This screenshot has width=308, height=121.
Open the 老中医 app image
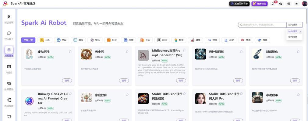click(86, 54)
